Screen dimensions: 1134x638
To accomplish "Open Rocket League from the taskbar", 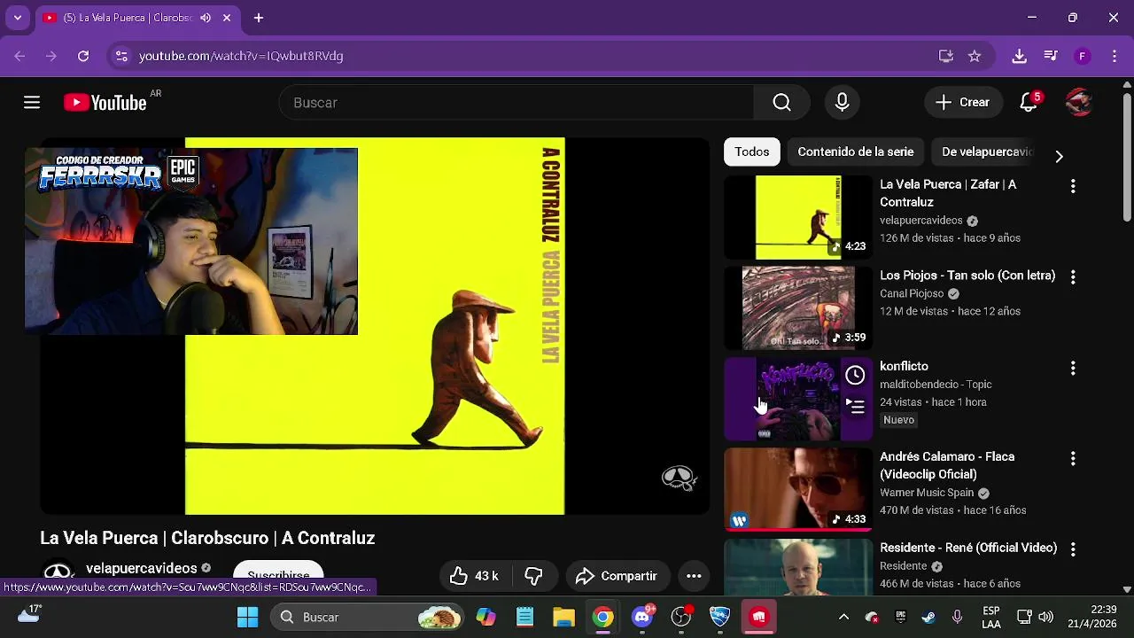I will (719, 617).
